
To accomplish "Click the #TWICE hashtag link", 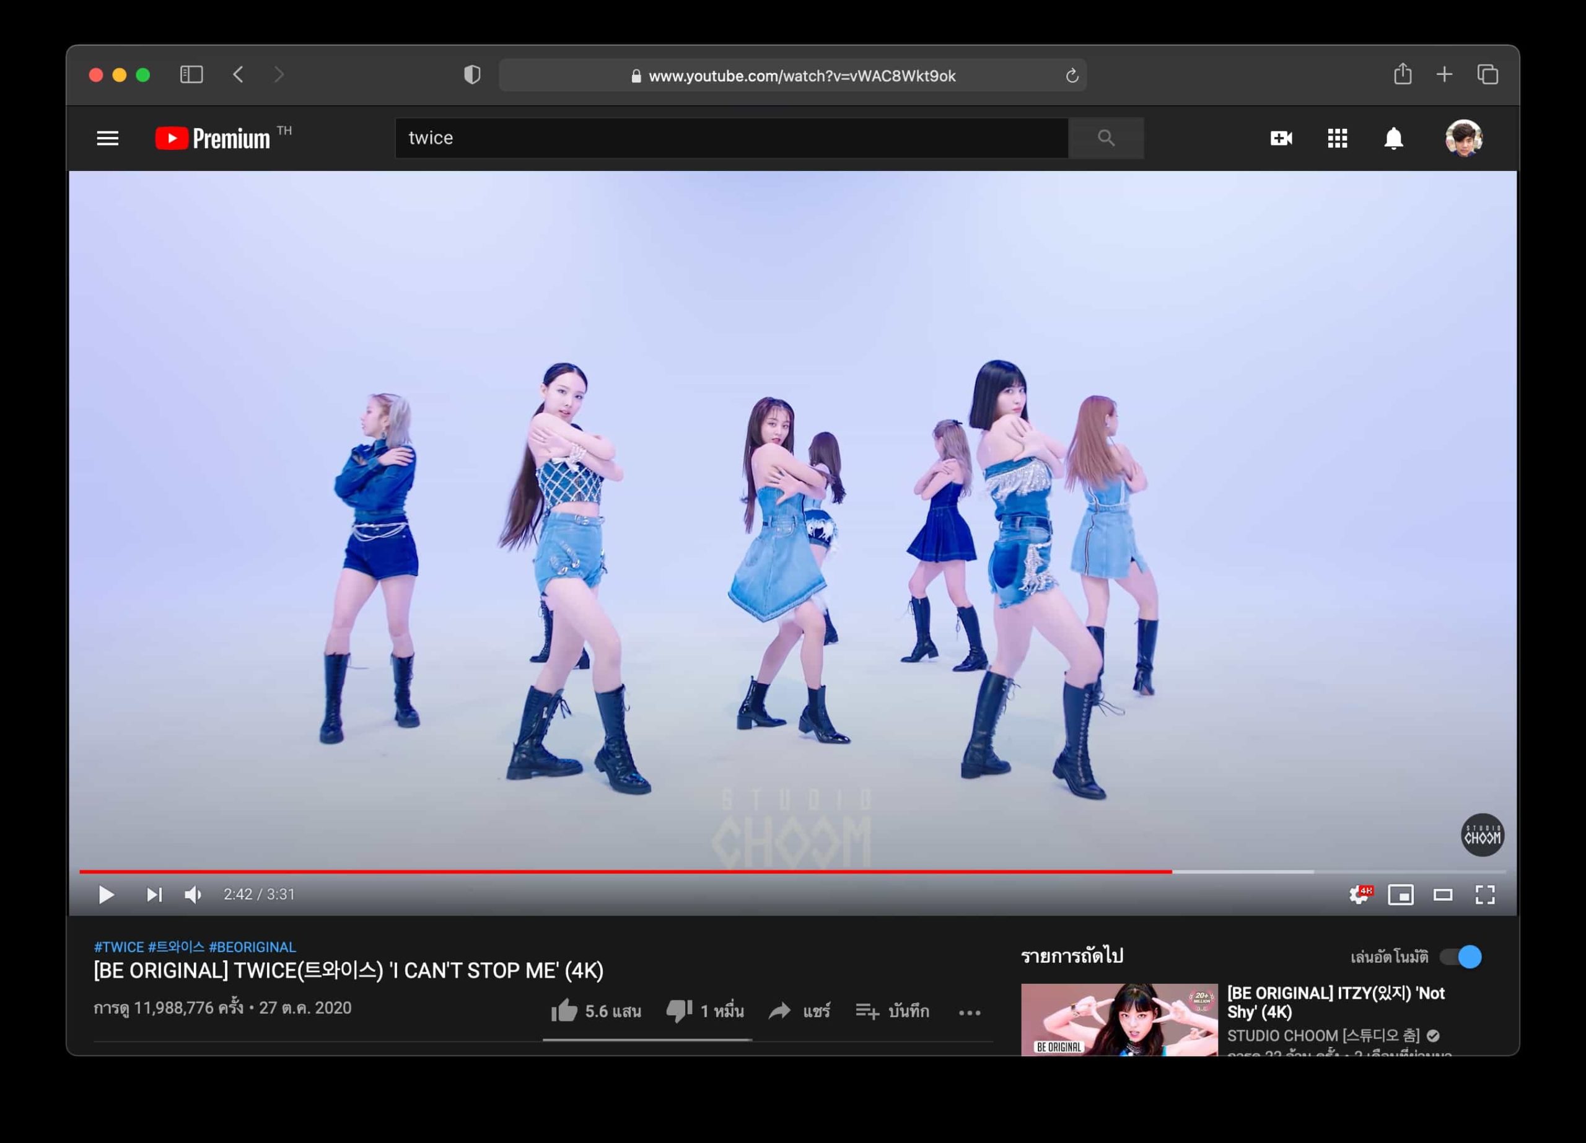I will [x=119, y=947].
